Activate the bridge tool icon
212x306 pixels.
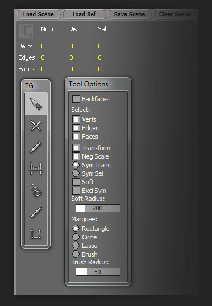(x=36, y=168)
